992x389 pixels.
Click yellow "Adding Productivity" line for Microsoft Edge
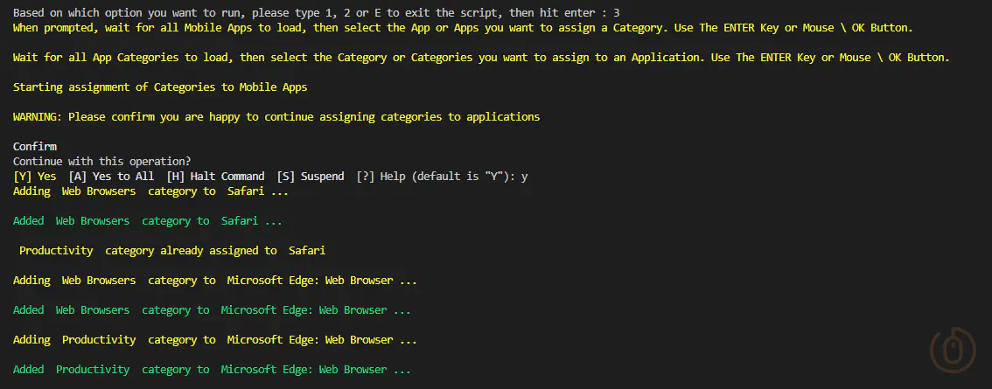click(214, 340)
